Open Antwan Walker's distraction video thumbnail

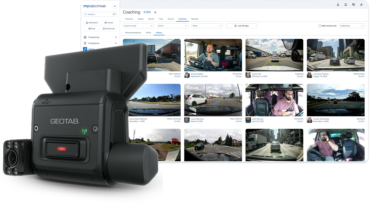tap(213, 55)
